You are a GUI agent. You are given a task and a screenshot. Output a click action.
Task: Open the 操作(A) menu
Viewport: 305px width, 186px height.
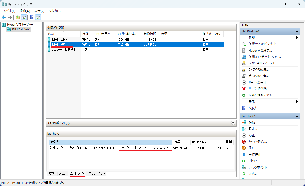click(25, 11)
